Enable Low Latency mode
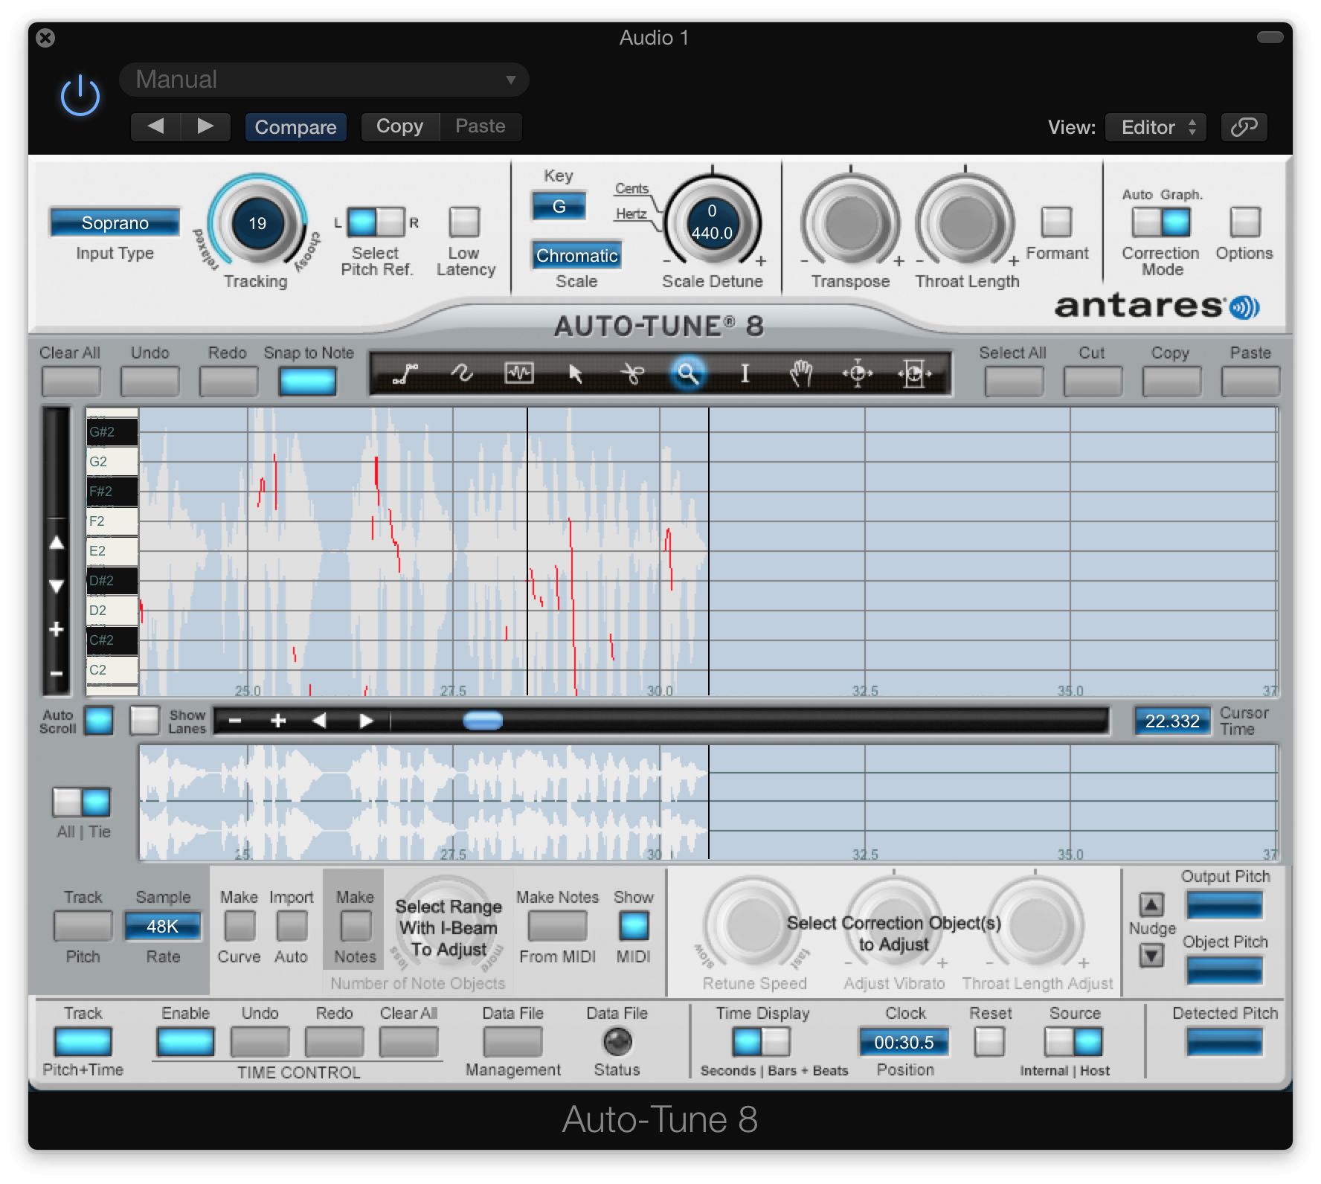 click(464, 222)
